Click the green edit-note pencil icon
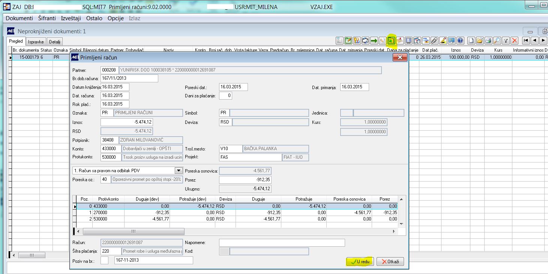This screenshot has height=274, width=548. (348, 40)
